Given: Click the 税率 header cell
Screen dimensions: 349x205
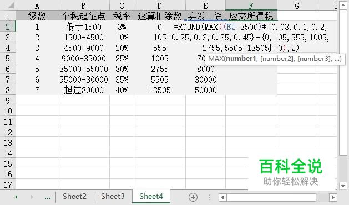Looking at the screenshot, I should (122, 16).
